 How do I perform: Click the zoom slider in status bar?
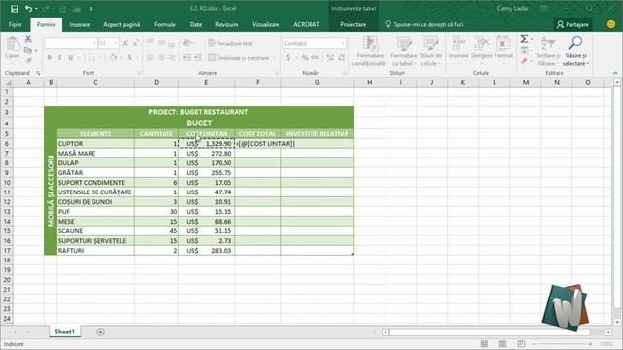click(563, 344)
